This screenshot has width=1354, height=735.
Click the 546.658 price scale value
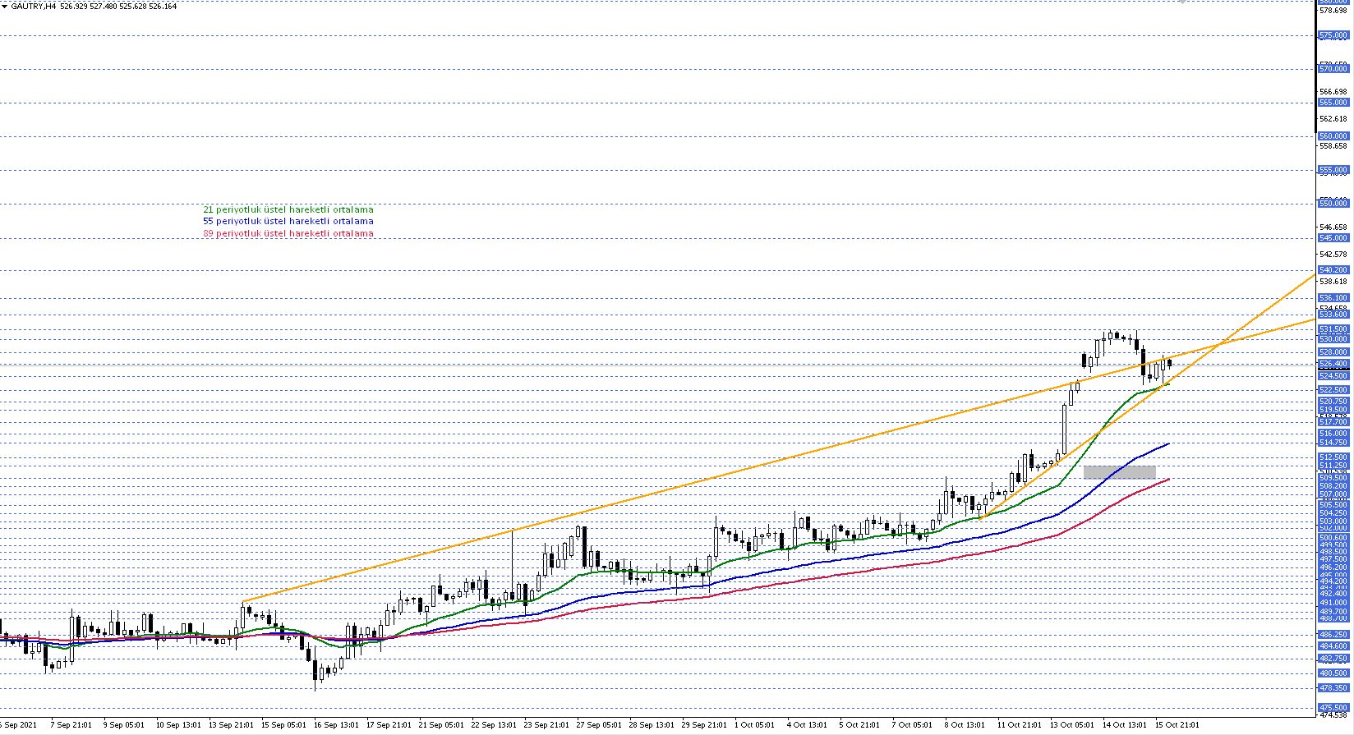(x=1333, y=227)
